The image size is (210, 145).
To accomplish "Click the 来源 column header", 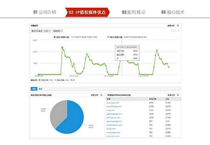I will pos(109,99).
